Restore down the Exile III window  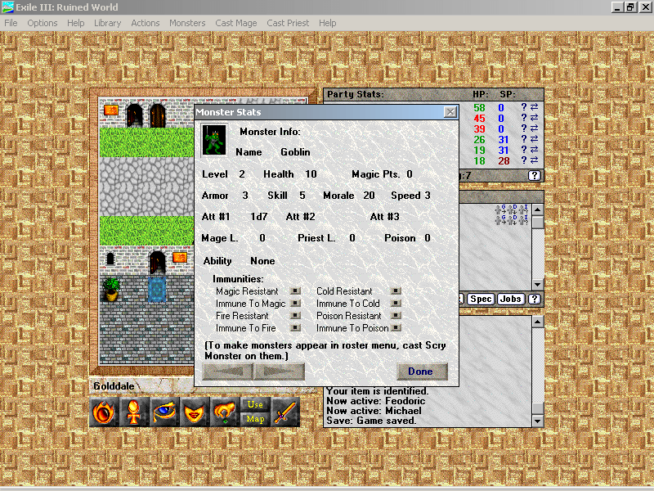tap(629, 7)
